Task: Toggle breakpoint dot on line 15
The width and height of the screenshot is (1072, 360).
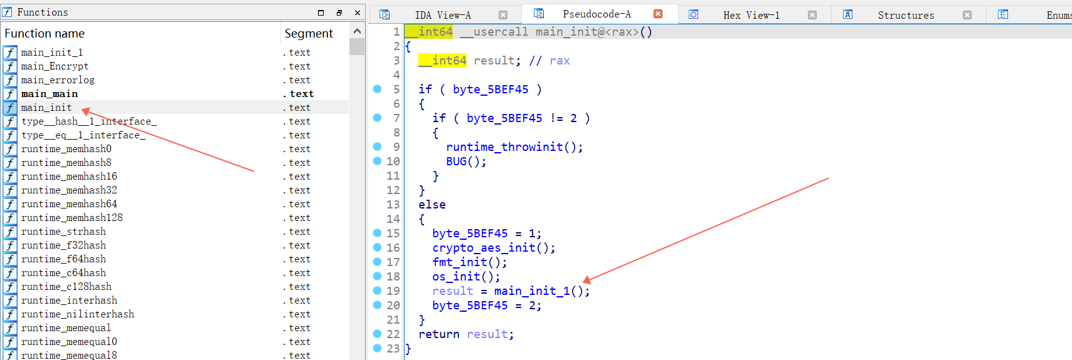Action: click(x=377, y=233)
